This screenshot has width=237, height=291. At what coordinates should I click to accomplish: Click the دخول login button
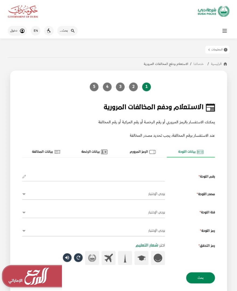click(x=17, y=31)
